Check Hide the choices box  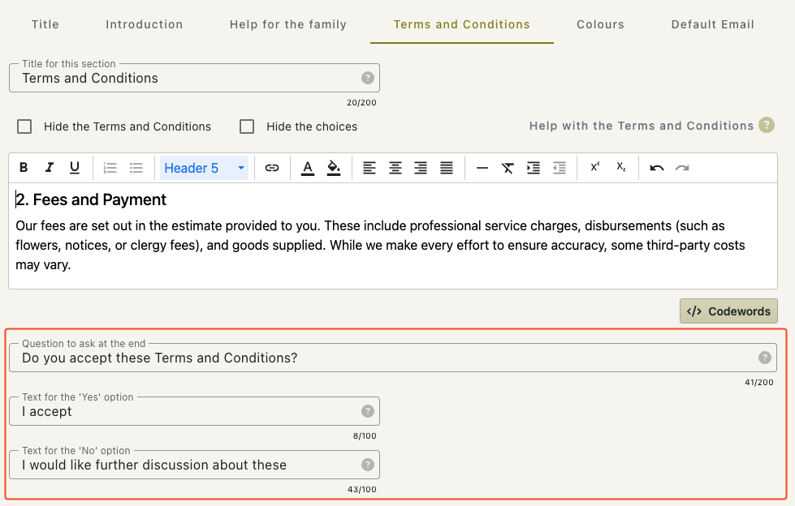(247, 126)
